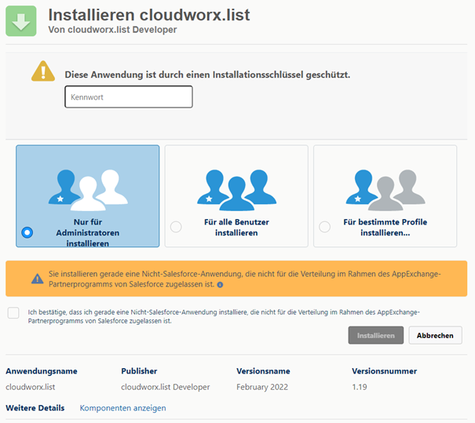Click the Installieren button

[x=375, y=335]
